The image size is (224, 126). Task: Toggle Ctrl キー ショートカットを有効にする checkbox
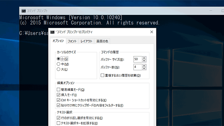(x=58, y=100)
